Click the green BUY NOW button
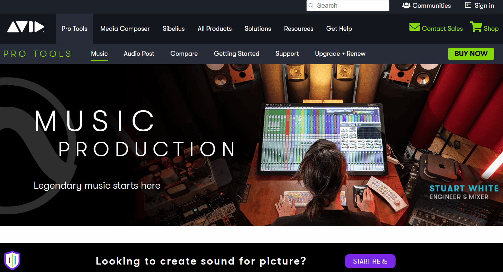The height and width of the screenshot is (272, 503). coord(471,54)
